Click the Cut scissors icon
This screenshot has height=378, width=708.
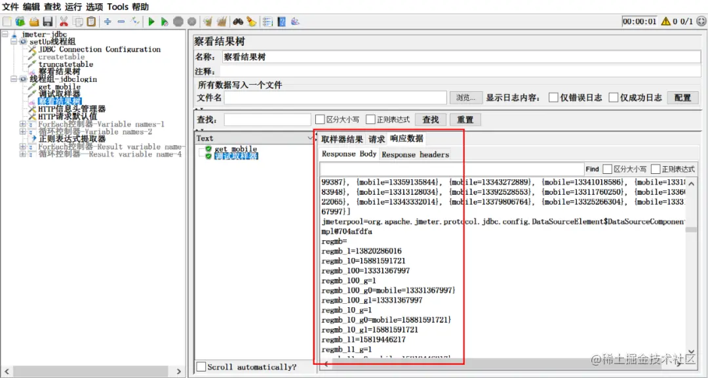pyautogui.click(x=64, y=21)
